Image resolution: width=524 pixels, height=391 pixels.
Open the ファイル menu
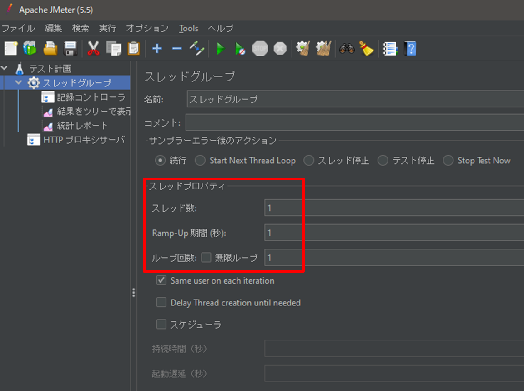point(18,28)
